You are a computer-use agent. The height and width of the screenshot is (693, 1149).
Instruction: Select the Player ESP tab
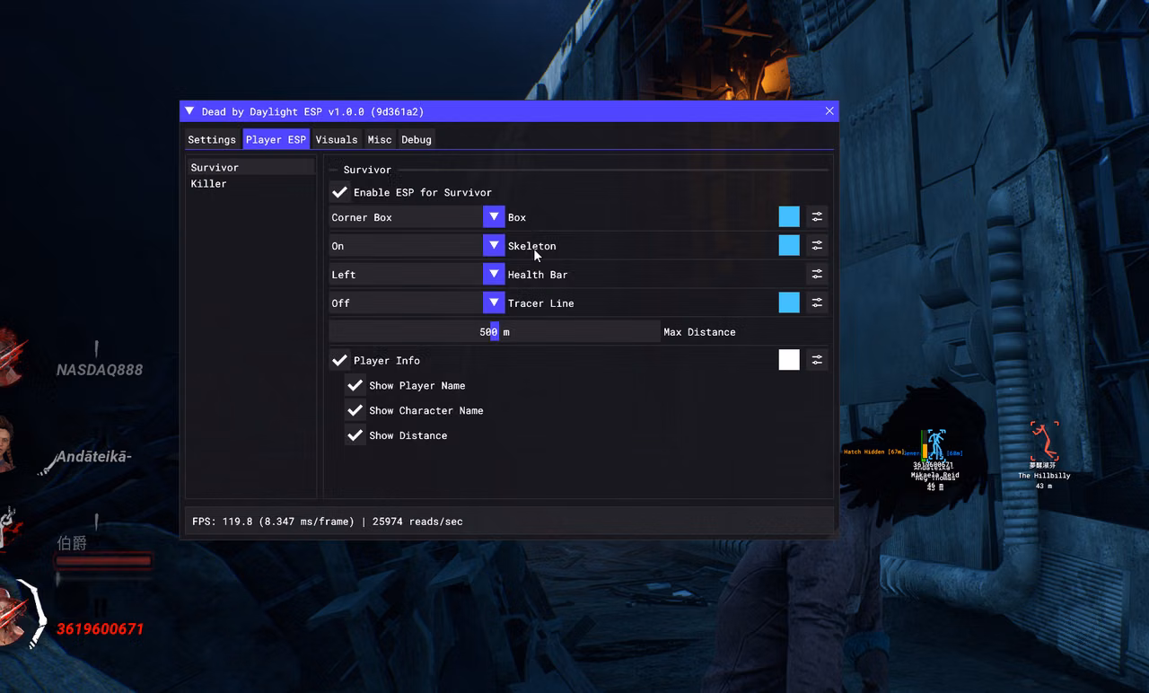[x=276, y=139]
